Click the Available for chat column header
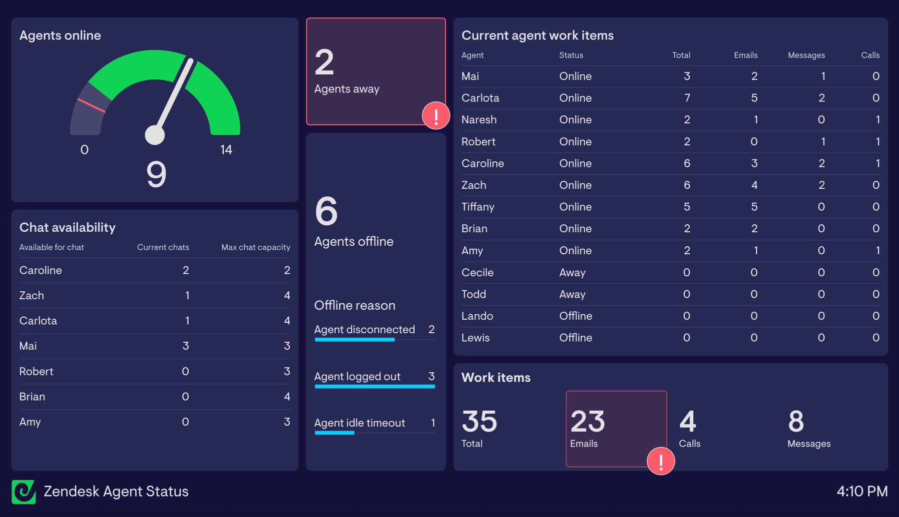 pyautogui.click(x=51, y=247)
